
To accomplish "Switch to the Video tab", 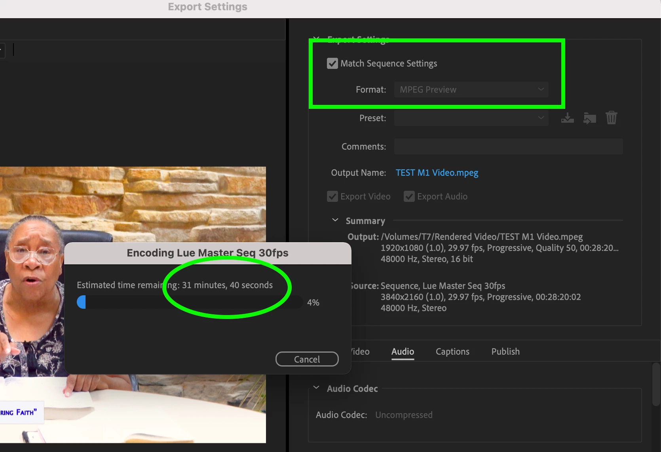I will coord(361,351).
